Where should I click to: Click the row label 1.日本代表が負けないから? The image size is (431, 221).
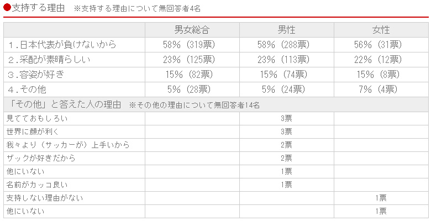click(62, 45)
